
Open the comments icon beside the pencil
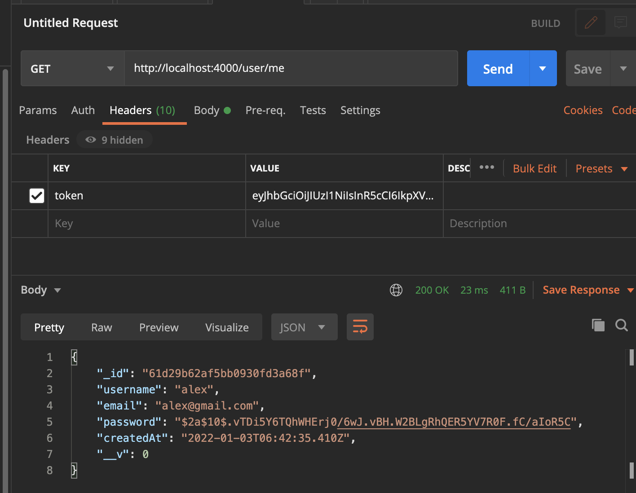tap(620, 22)
